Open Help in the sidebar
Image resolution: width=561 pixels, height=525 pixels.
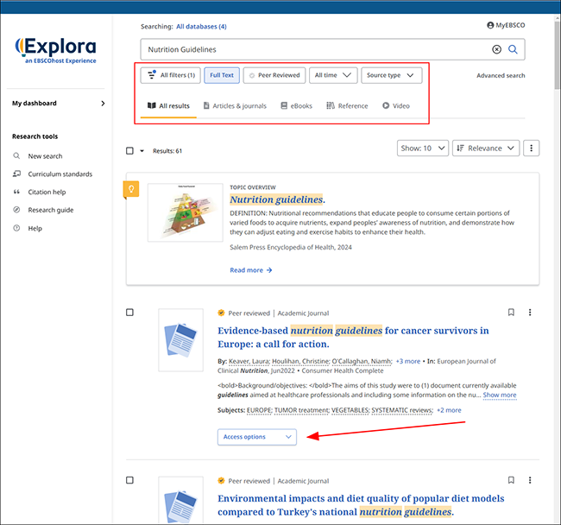coord(35,228)
